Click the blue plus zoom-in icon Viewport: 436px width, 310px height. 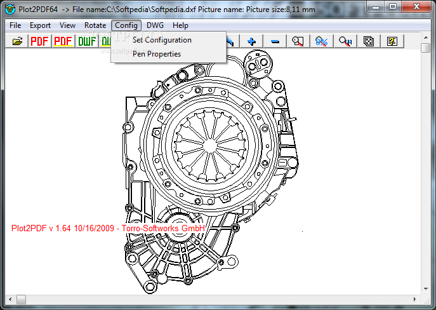pos(251,41)
